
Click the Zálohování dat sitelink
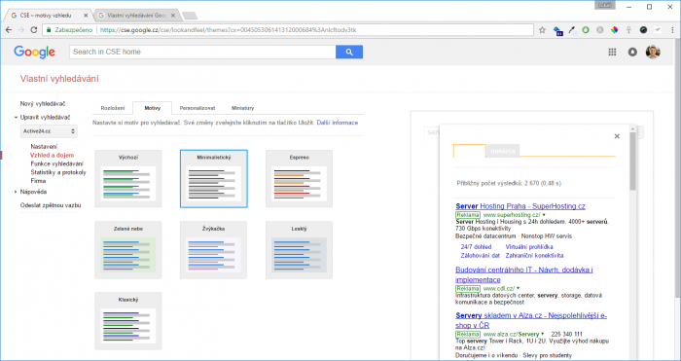(481, 256)
